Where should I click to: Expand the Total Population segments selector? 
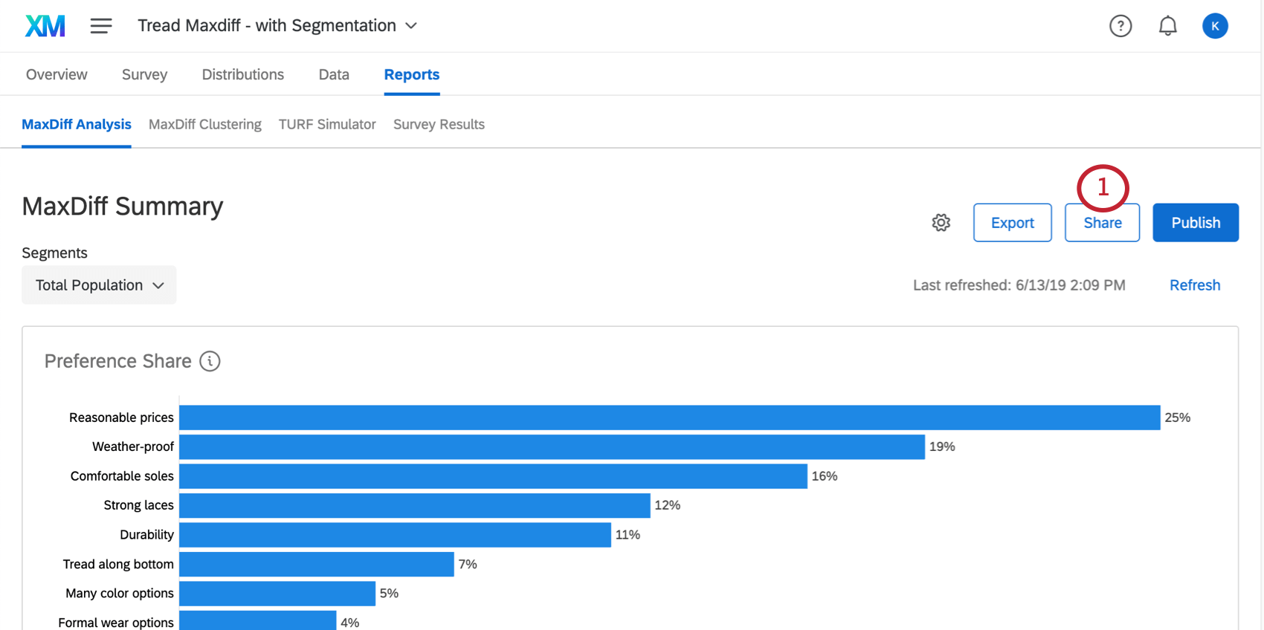[98, 285]
